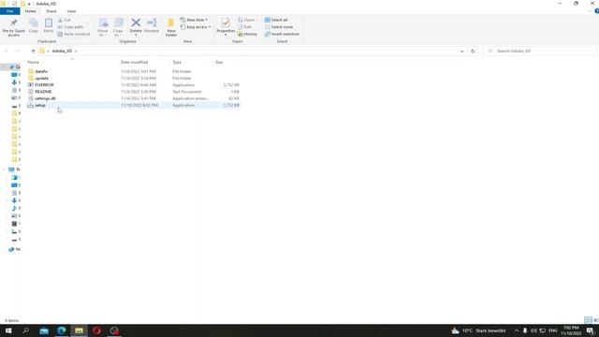Click the setup installer file icon
The width and height of the screenshot is (599, 337).
(x=31, y=105)
